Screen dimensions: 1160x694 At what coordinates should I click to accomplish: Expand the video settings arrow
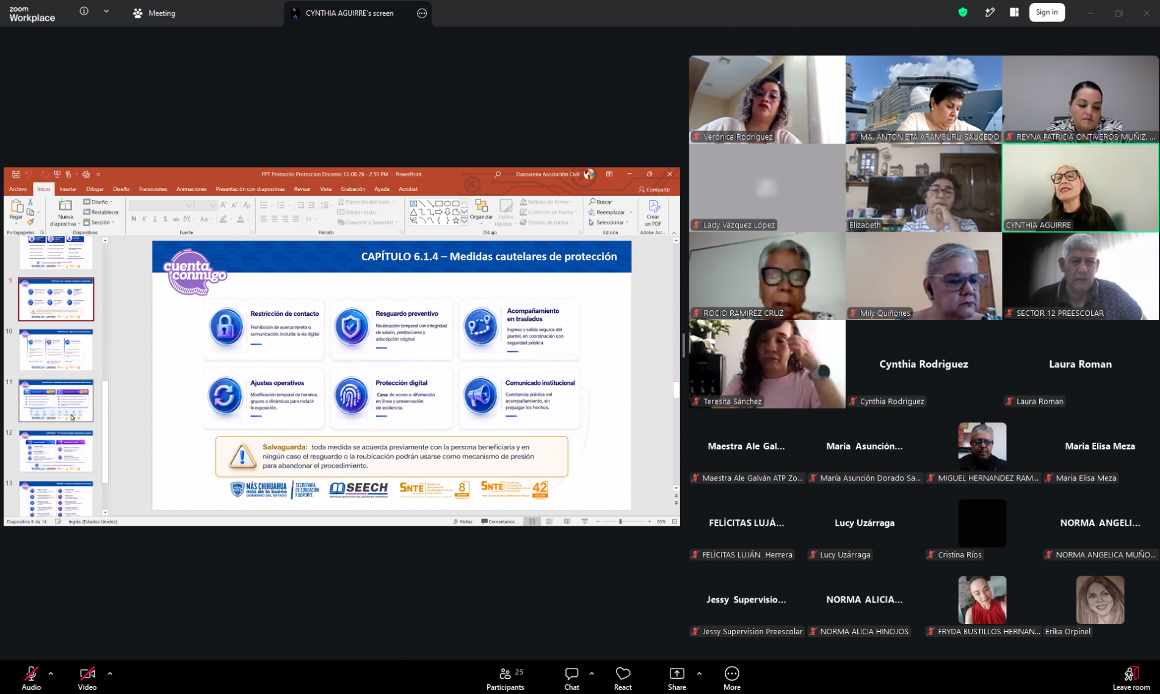pos(110,673)
